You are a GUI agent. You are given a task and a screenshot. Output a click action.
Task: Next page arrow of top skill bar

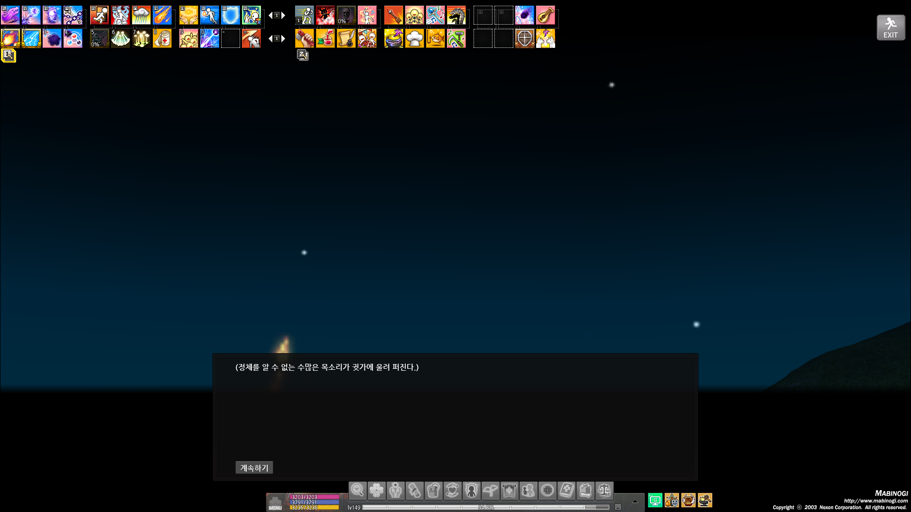coord(284,15)
